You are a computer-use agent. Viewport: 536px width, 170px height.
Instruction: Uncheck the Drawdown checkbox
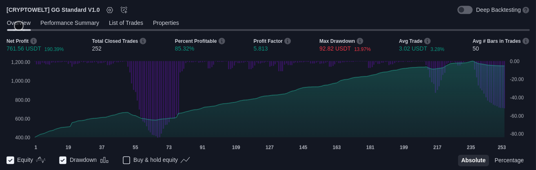coord(63,160)
